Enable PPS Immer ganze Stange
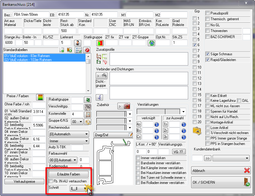 coord(207,138)
